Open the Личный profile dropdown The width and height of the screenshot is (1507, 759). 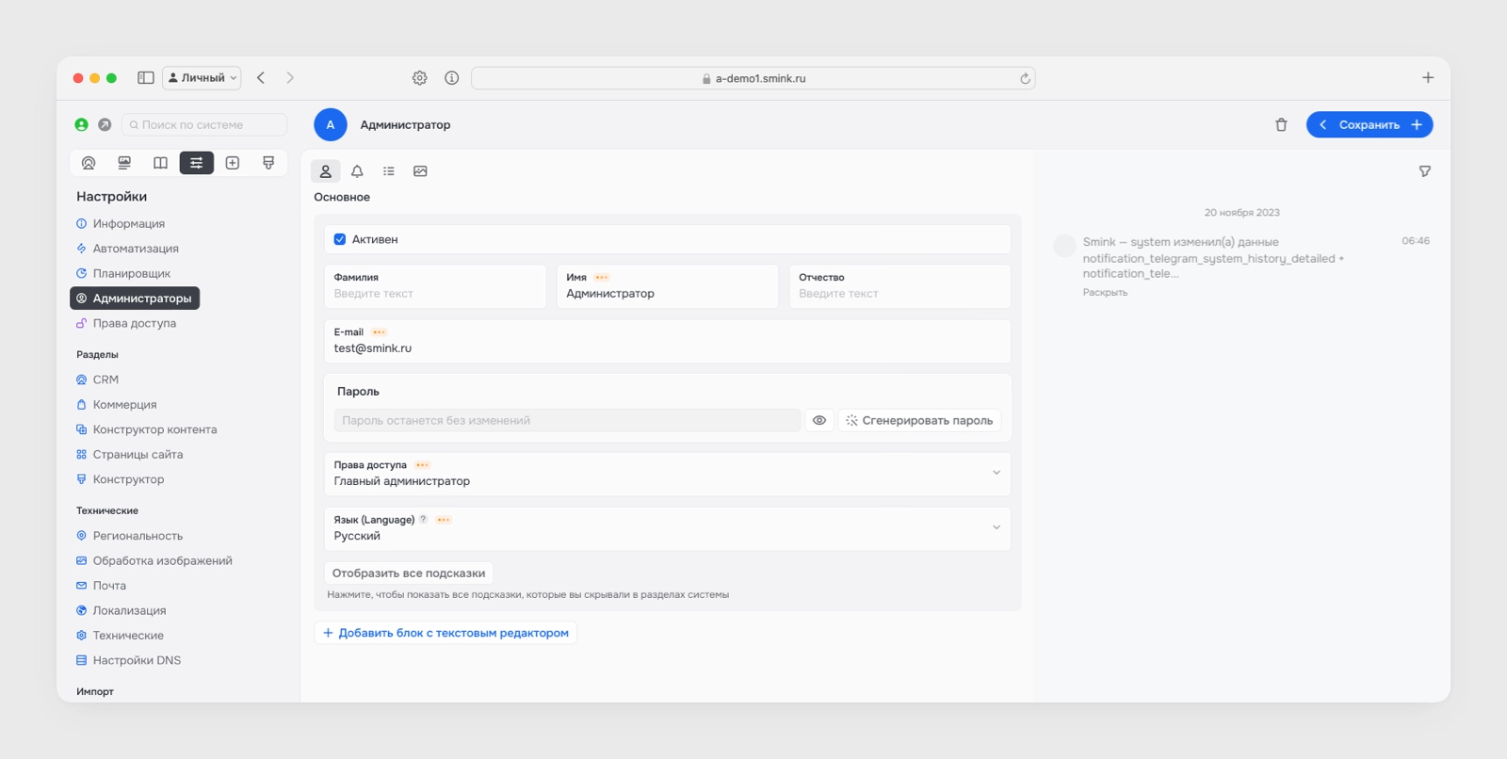tap(202, 78)
